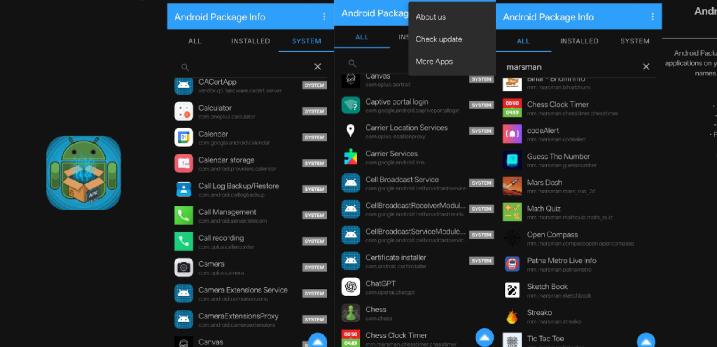Tap scroll-to-top button beside Chess Clock Timer

(485, 337)
